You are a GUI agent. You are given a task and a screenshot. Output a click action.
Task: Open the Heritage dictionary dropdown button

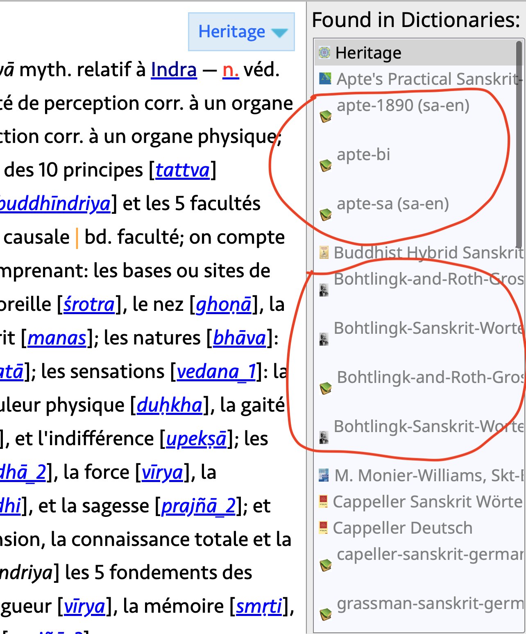click(241, 32)
